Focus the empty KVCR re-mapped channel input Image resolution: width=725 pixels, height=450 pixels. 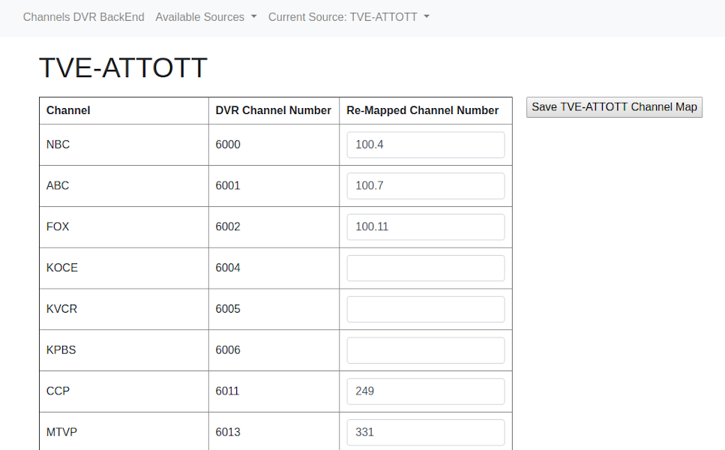(425, 309)
